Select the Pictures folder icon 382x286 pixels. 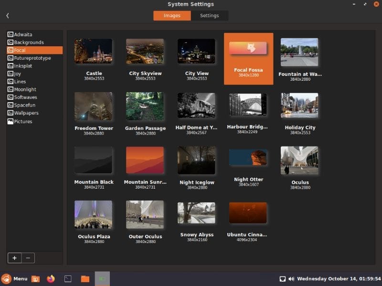tap(10, 121)
